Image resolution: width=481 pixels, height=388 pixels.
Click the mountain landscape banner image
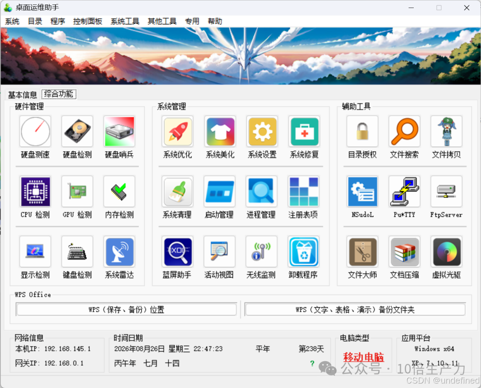pyautogui.click(x=240, y=56)
